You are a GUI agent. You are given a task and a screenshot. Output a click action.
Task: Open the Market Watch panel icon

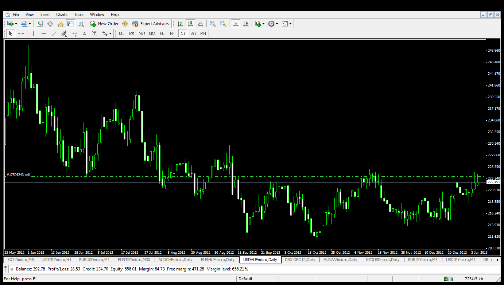click(x=40, y=24)
